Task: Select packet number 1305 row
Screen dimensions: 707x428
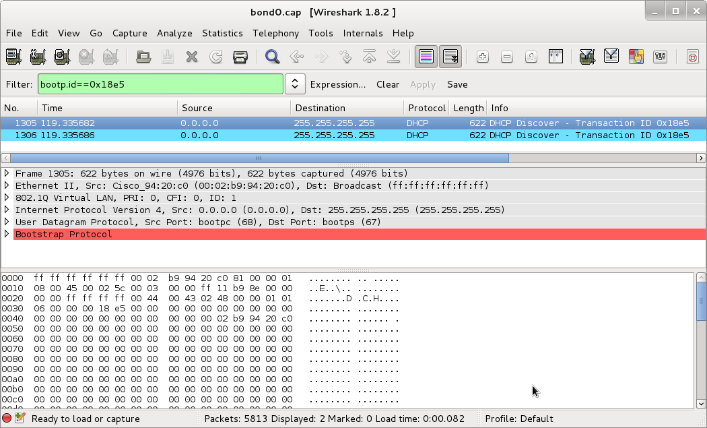Action: (x=353, y=123)
